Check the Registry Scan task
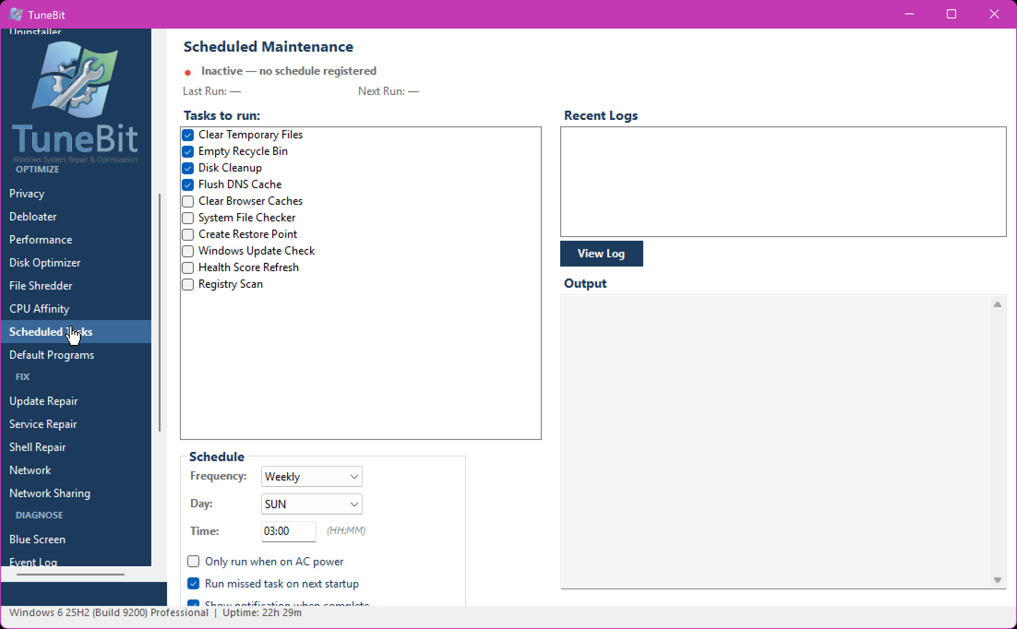 (x=188, y=285)
